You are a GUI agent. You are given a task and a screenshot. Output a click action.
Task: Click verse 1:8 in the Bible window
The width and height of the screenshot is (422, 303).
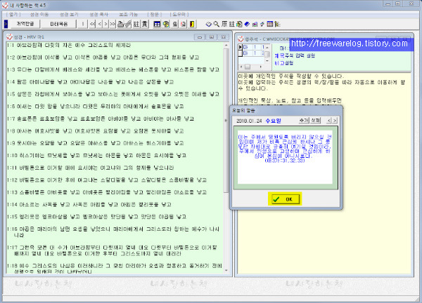tap(95, 131)
